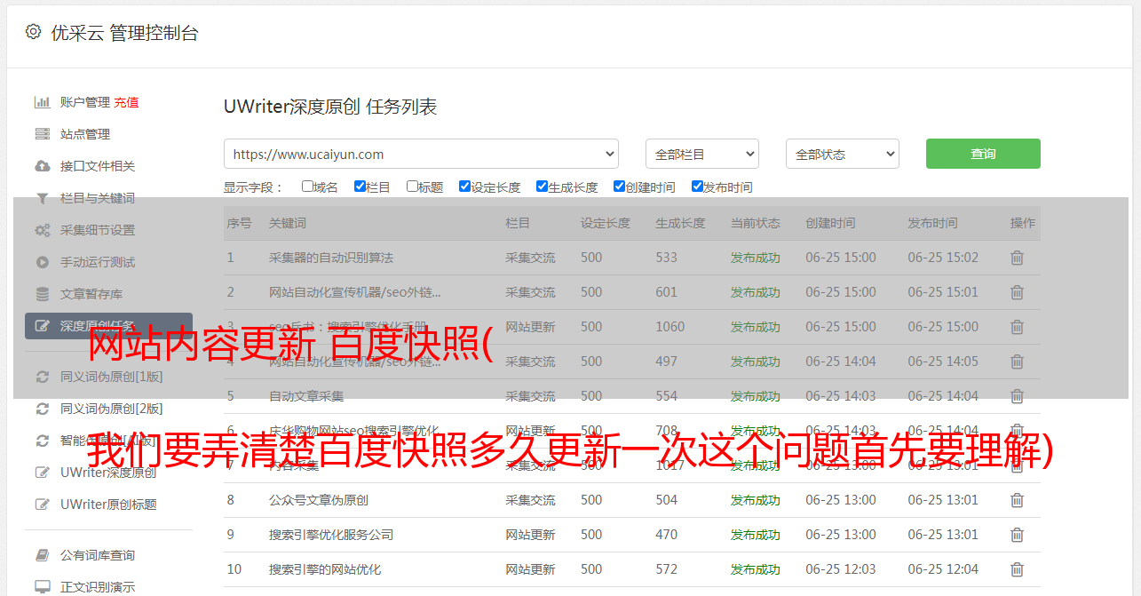1141x596 pixels.
Task: Click created time 06-25 12:03
Action: point(841,569)
